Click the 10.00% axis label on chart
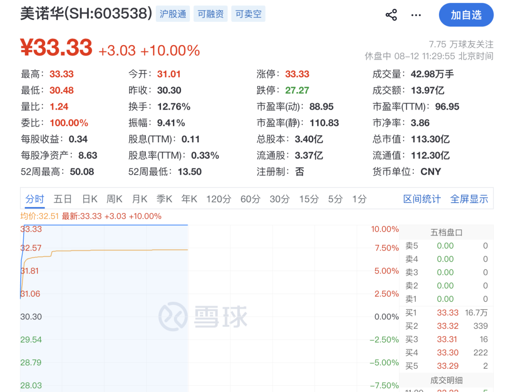Screen dimensions: 513x392 coord(385,229)
